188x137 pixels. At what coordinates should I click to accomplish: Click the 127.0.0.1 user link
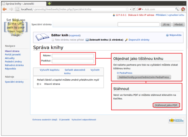[121, 15]
